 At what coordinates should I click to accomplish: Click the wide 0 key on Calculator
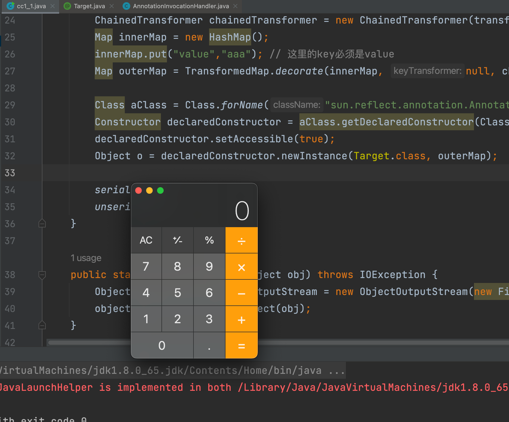[162, 345]
